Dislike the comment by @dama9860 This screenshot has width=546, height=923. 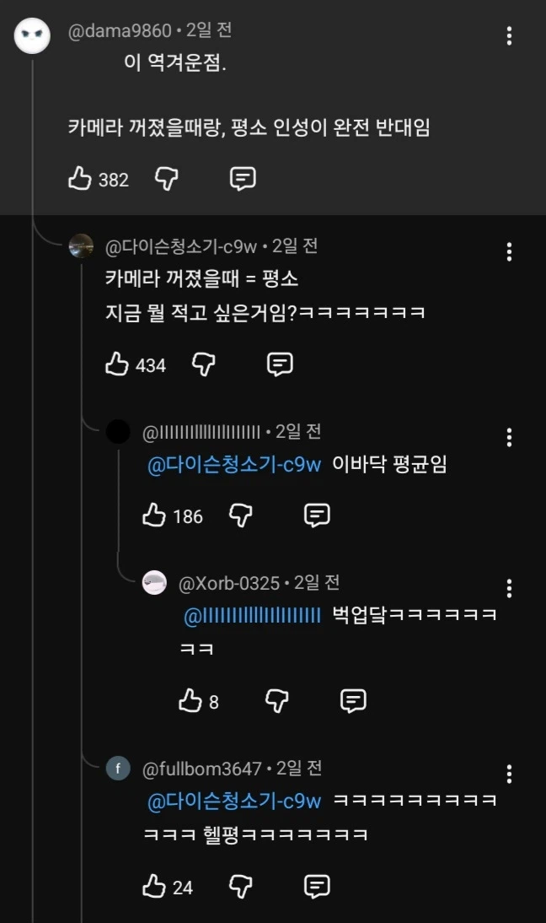pos(165,178)
